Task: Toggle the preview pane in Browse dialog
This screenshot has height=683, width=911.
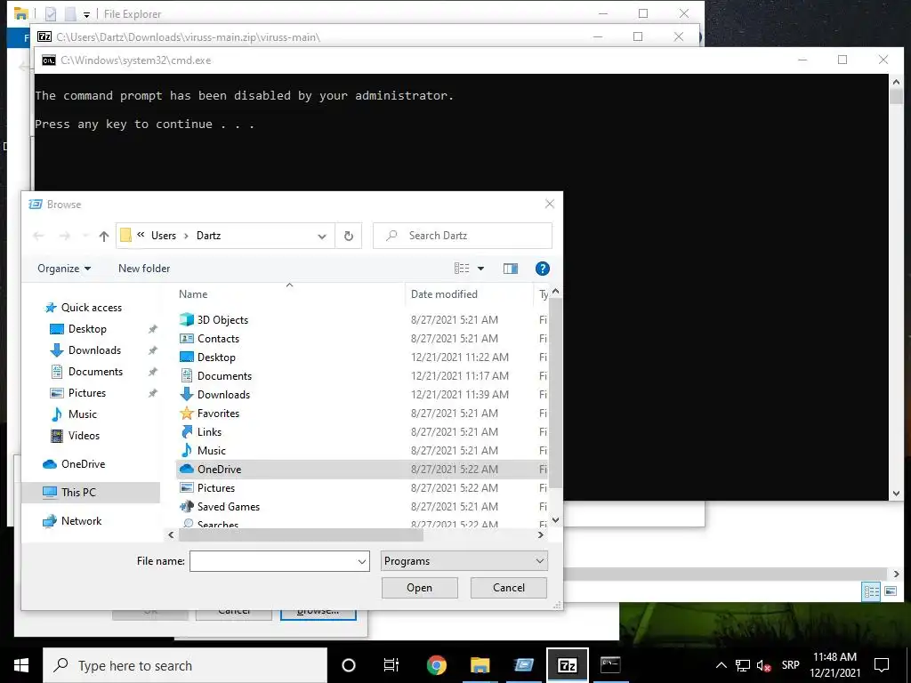Action: click(x=510, y=269)
